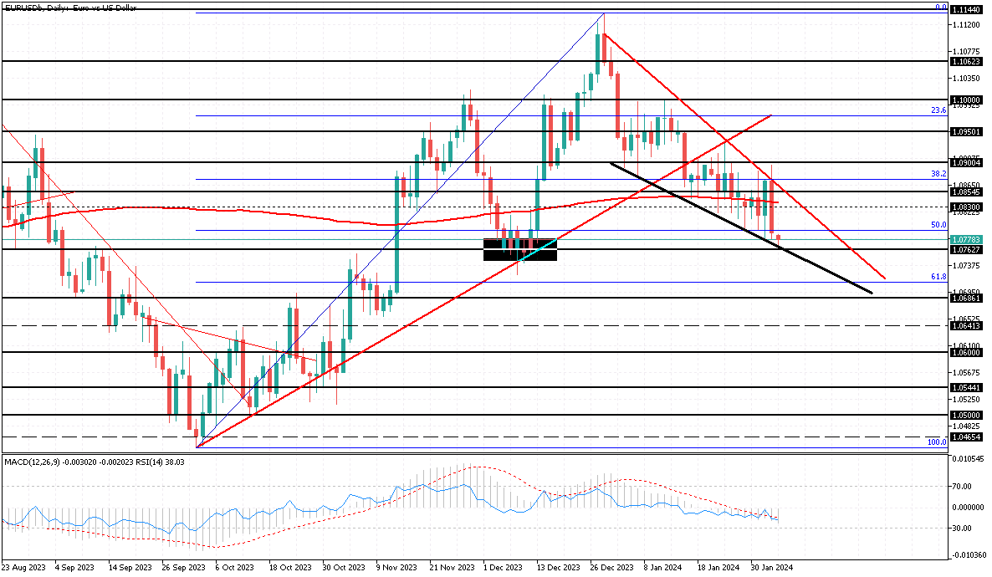The width and height of the screenshot is (992, 577).
Task: Select the Fibonacci 23.6 level label
Action: tap(938, 110)
